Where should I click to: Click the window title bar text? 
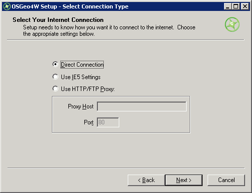coord(70,6)
